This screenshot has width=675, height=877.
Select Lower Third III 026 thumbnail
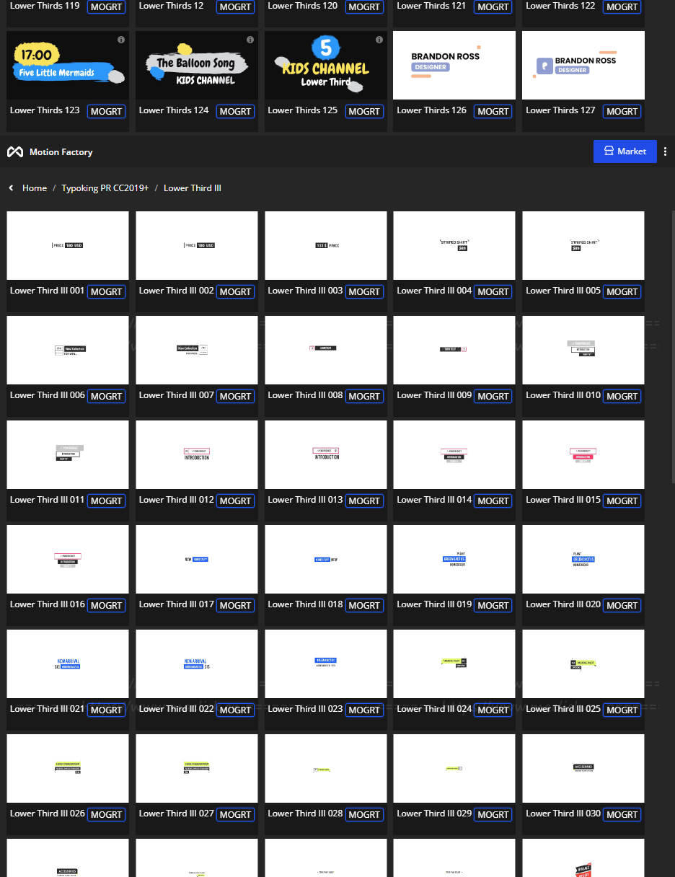point(68,768)
